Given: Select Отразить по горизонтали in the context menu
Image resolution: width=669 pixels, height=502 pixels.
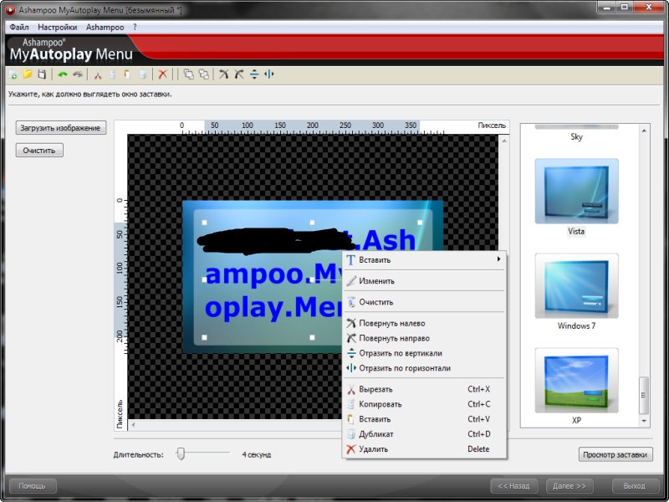Looking at the screenshot, I should tap(424, 368).
